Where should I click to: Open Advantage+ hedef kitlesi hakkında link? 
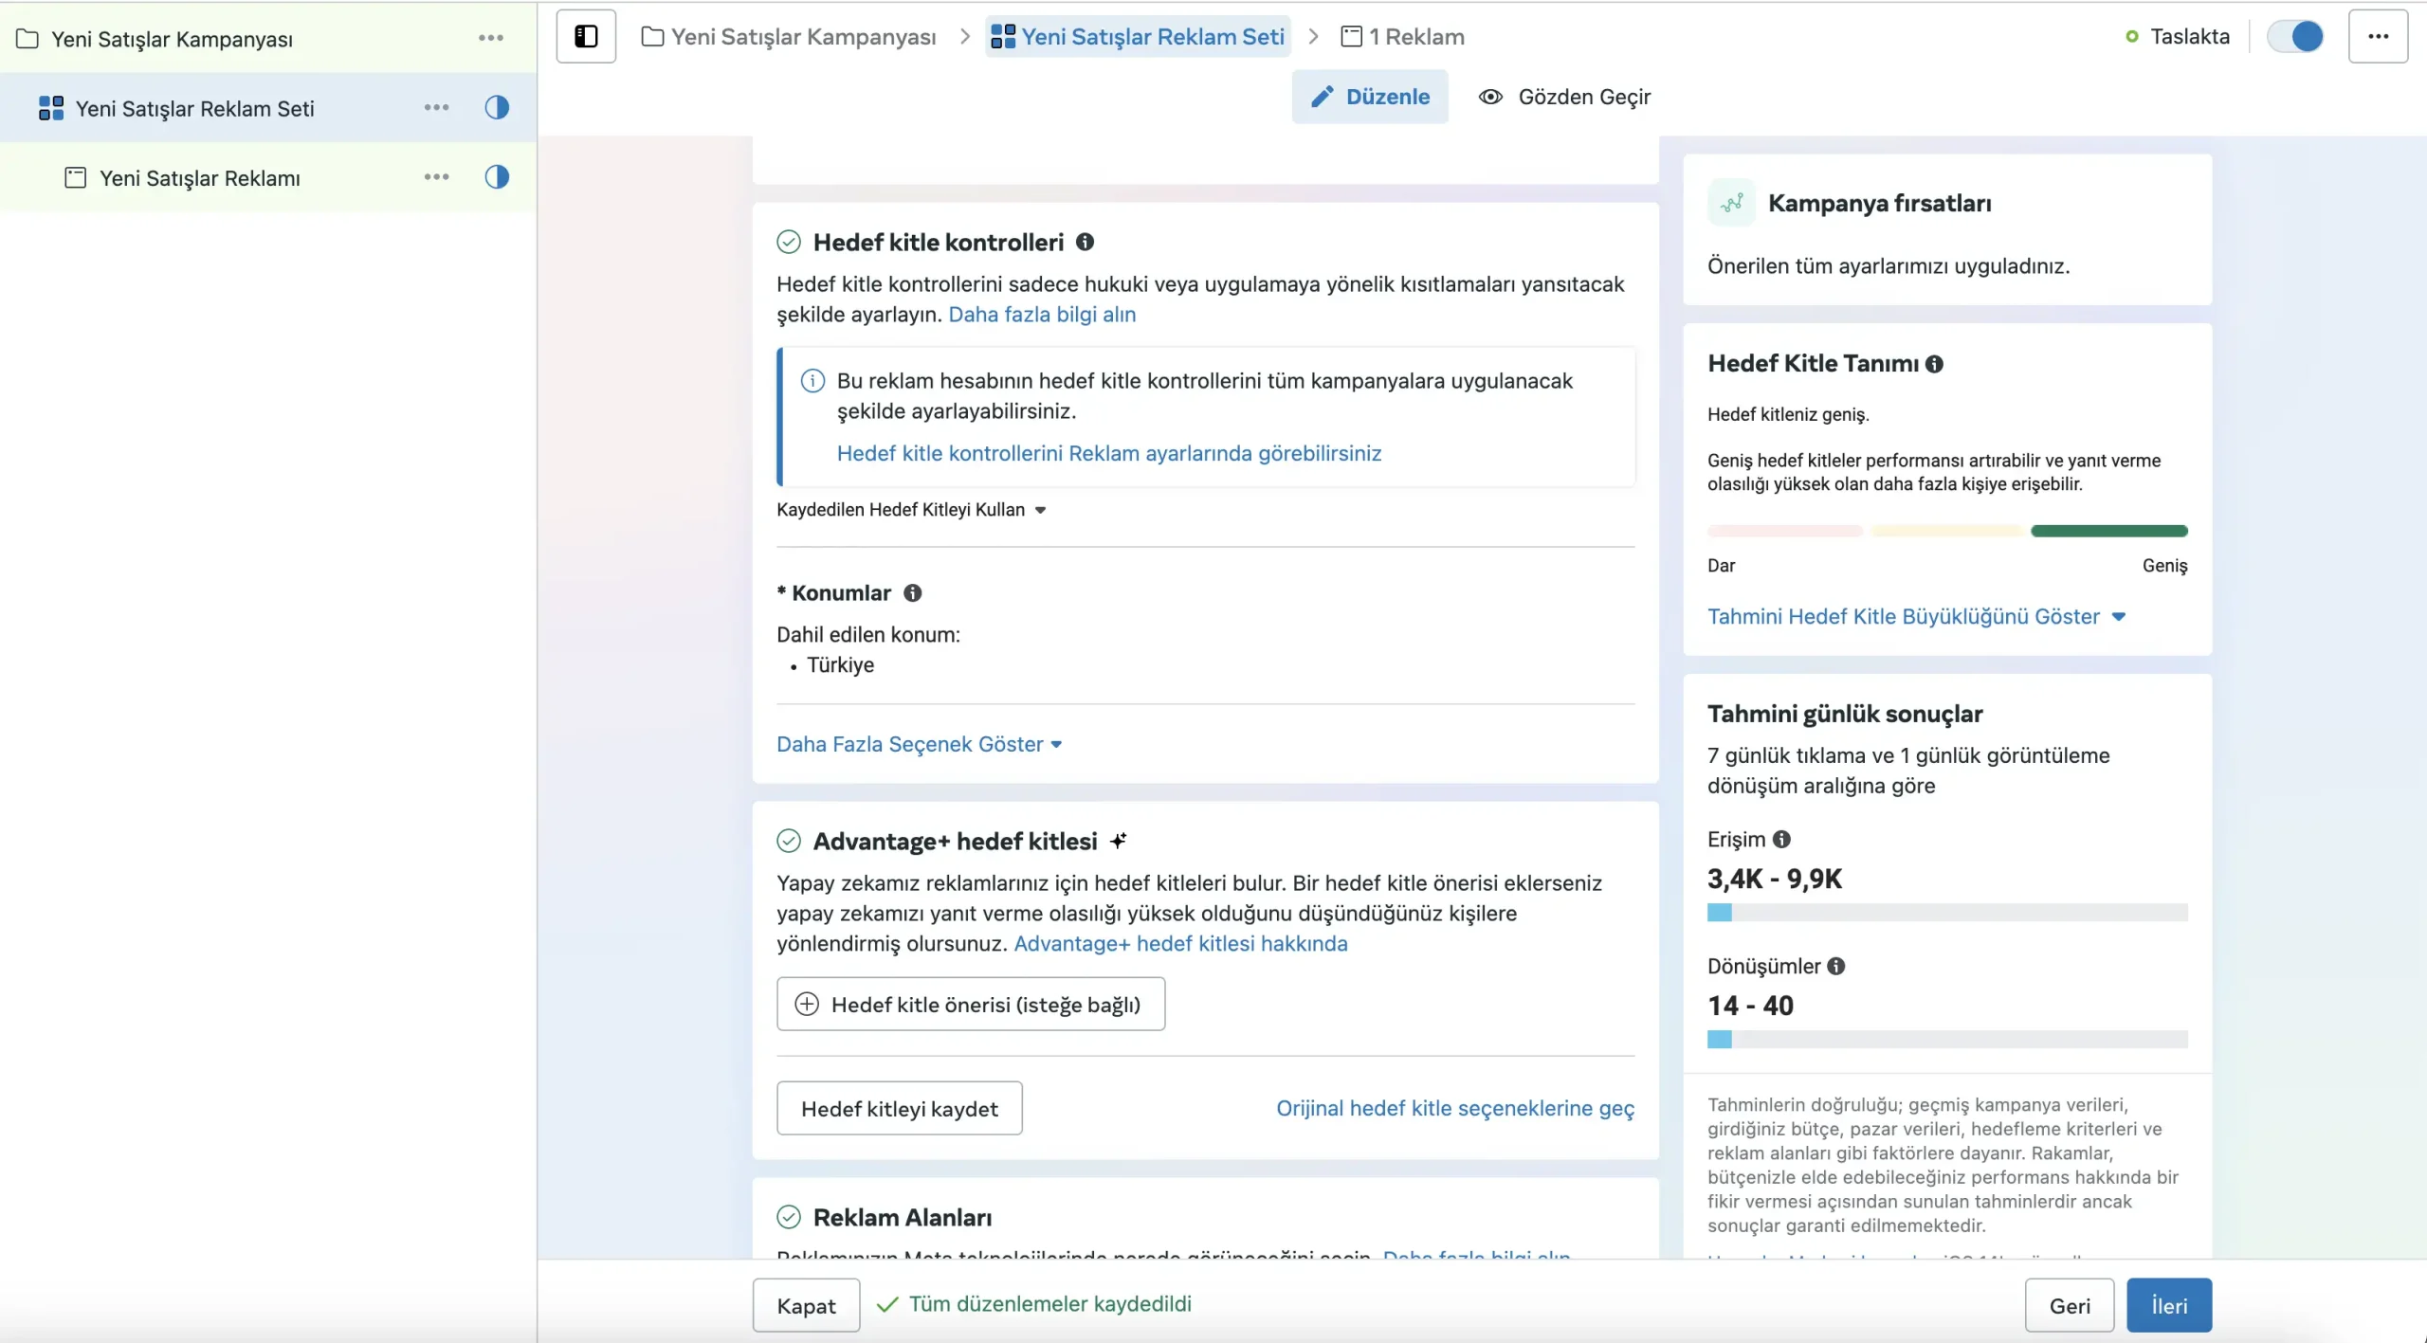tap(1180, 944)
